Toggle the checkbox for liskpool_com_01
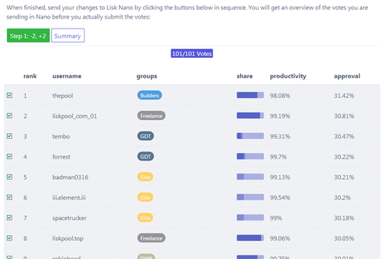 pyautogui.click(x=10, y=116)
